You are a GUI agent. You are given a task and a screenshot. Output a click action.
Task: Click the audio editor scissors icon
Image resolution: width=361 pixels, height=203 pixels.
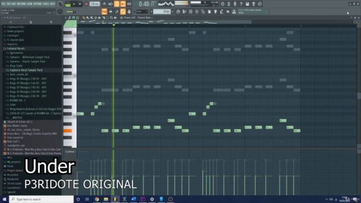pos(228,4)
